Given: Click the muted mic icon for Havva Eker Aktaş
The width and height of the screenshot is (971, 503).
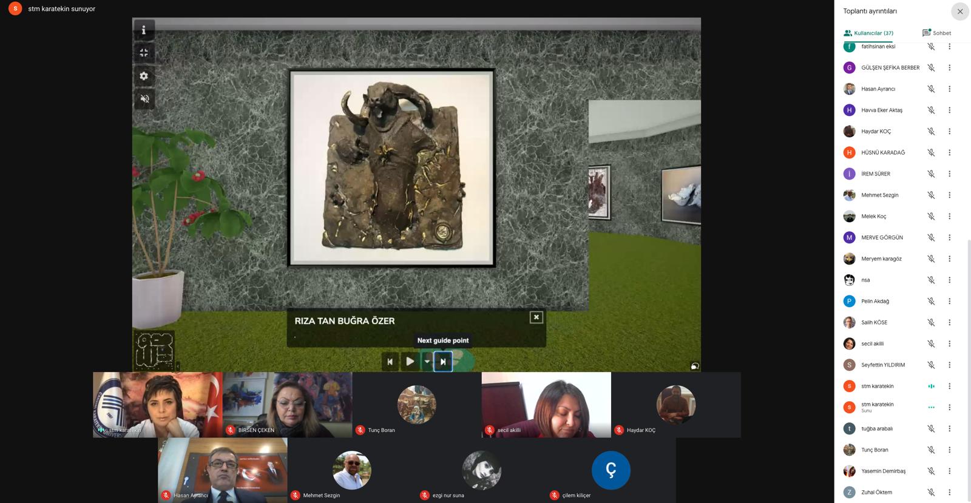Looking at the screenshot, I should (x=931, y=110).
